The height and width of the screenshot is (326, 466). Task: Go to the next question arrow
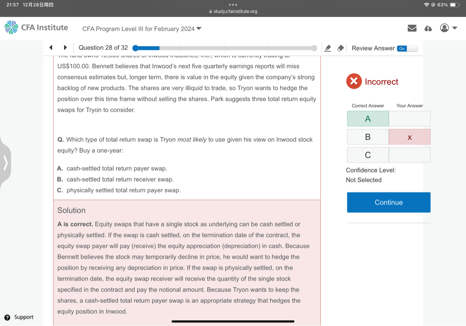(x=66, y=48)
